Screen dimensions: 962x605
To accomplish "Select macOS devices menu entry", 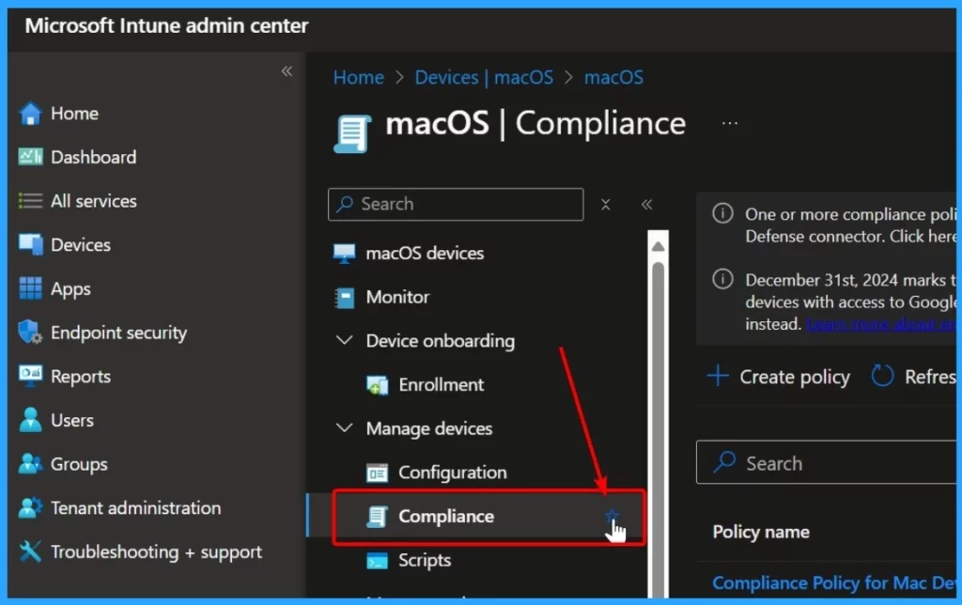I will [425, 253].
